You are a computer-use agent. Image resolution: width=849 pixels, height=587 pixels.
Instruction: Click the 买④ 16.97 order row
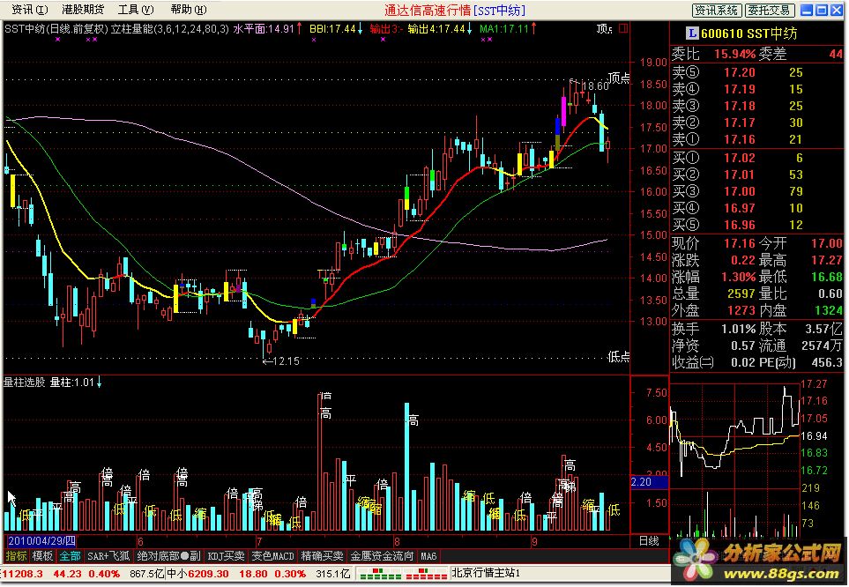point(756,208)
